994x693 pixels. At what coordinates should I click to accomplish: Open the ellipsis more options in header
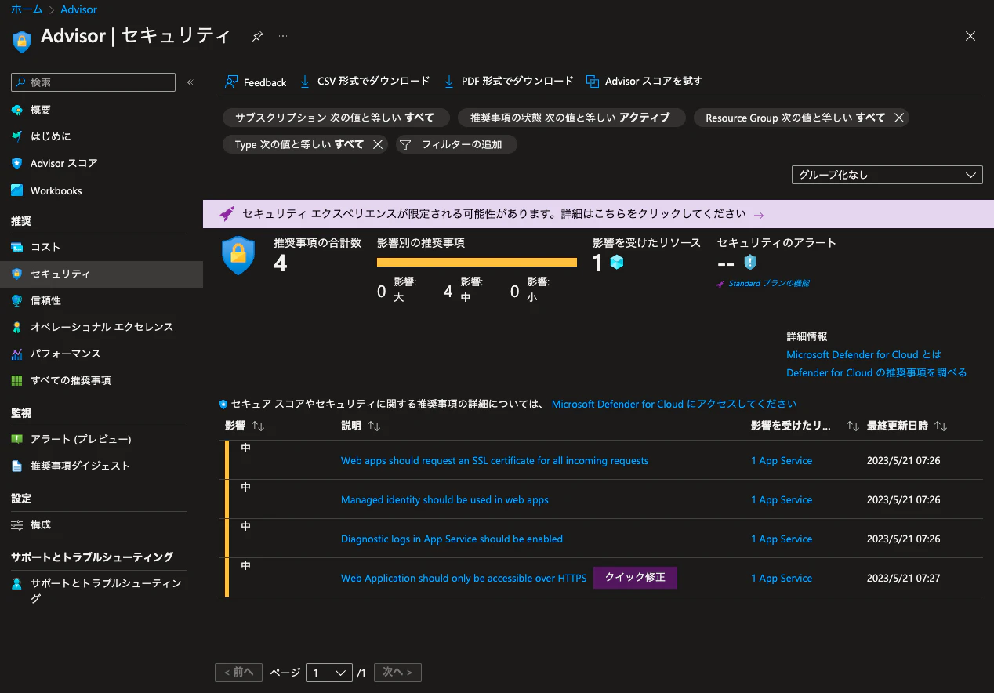pyautogui.click(x=283, y=36)
